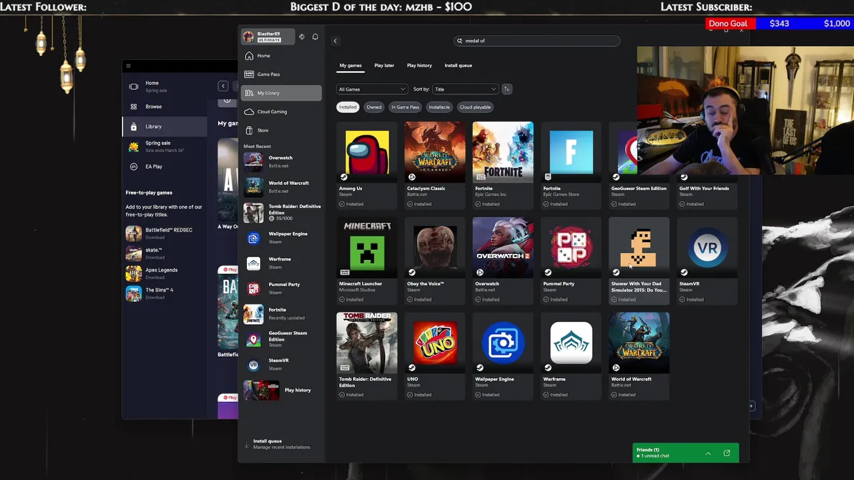Open the Blastter89 Ultimate profile card

tap(268, 37)
